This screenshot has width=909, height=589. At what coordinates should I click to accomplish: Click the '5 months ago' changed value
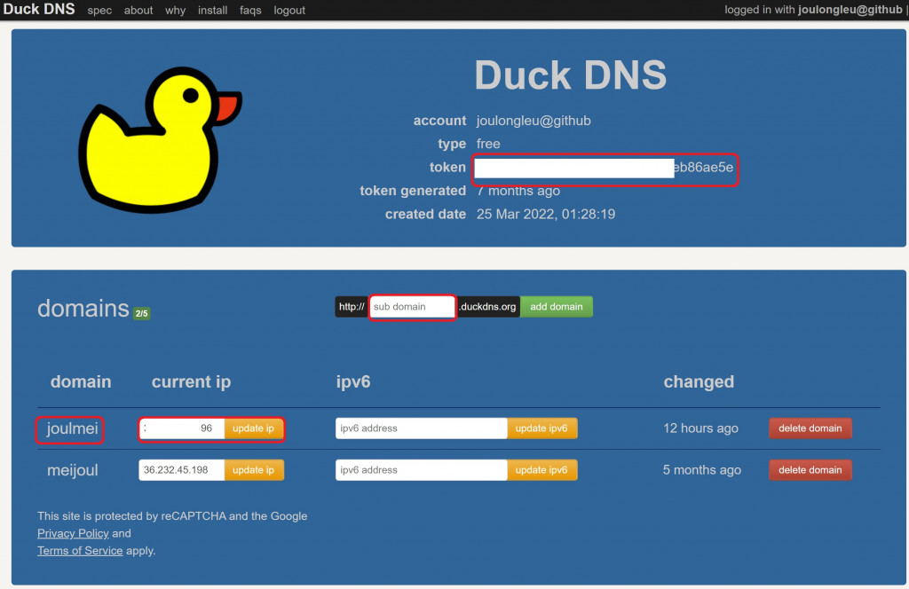(701, 470)
